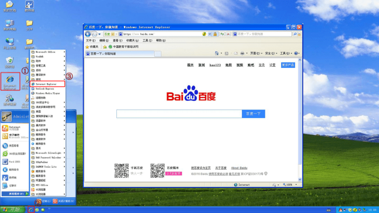Click the UC browser Internet entry in start menu
This screenshot has width=379, height=213.
tap(15, 128)
